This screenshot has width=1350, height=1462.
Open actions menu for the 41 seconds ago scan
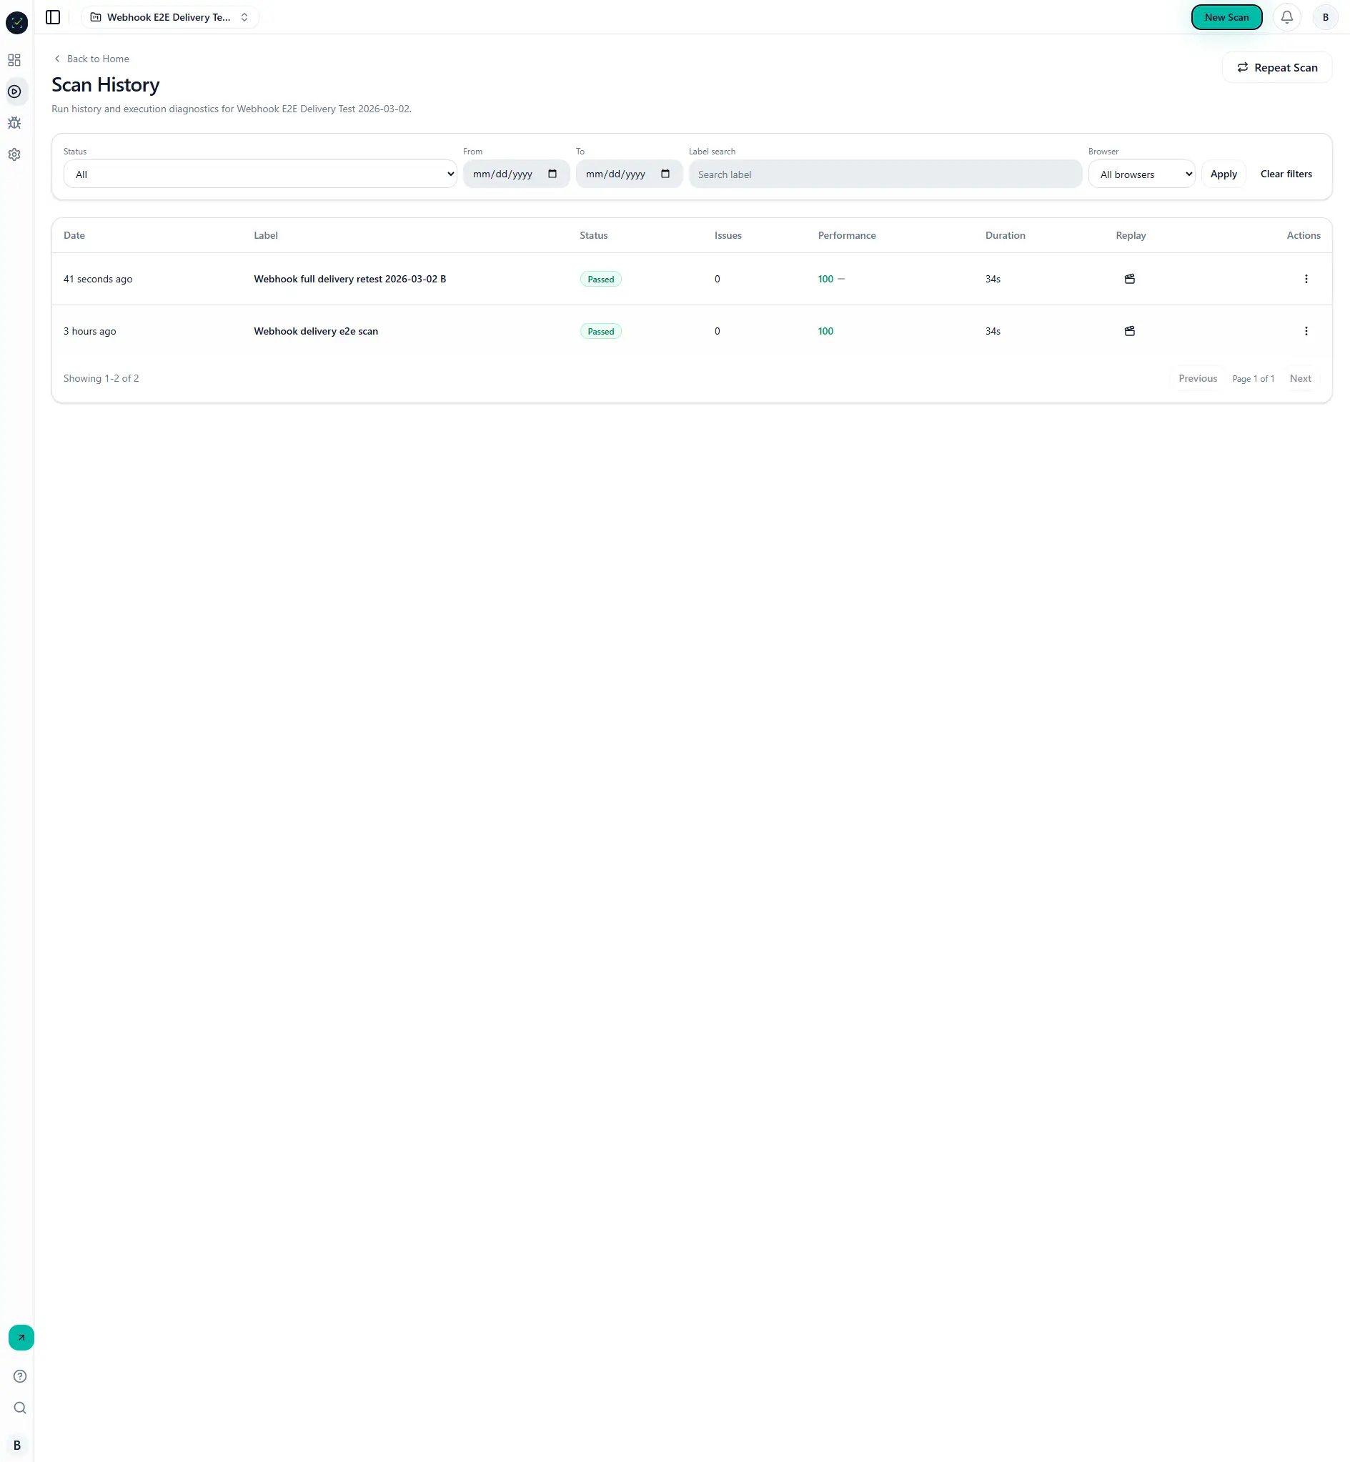pyautogui.click(x=1306, y=278)
